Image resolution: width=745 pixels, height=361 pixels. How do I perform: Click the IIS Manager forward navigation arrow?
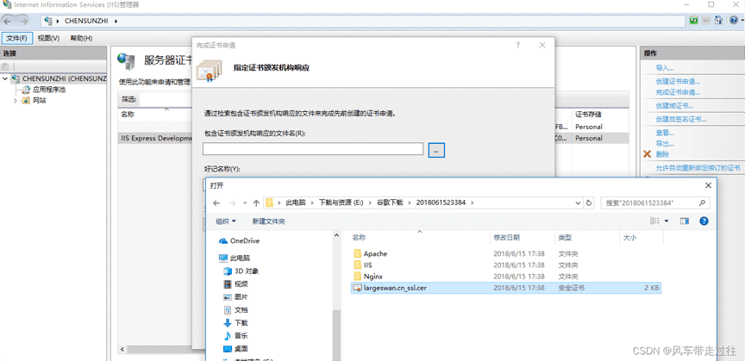[x=22, y=21]
